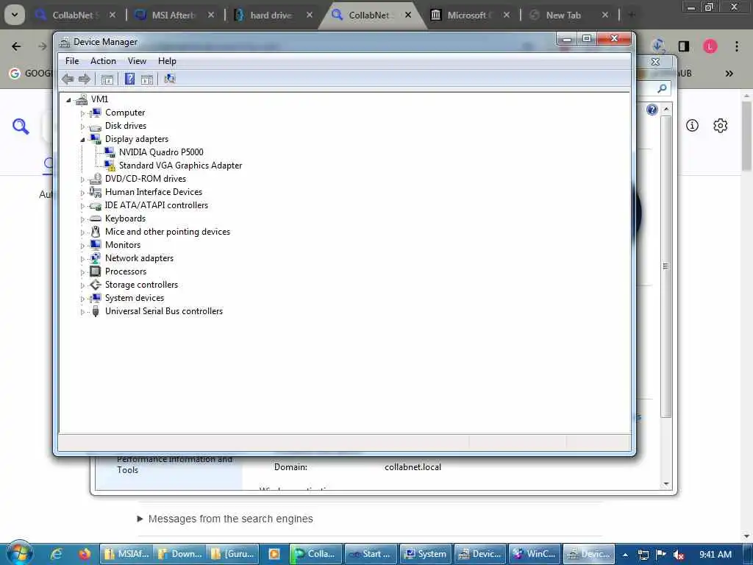Select the Processors category icon

pos(96,271)
